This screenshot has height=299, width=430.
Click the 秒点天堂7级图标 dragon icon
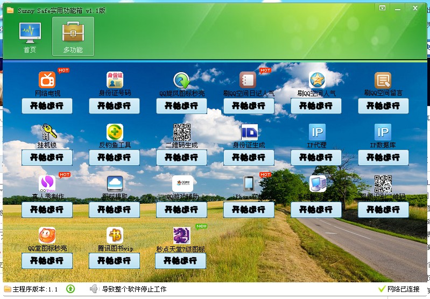tap(182, 236)
